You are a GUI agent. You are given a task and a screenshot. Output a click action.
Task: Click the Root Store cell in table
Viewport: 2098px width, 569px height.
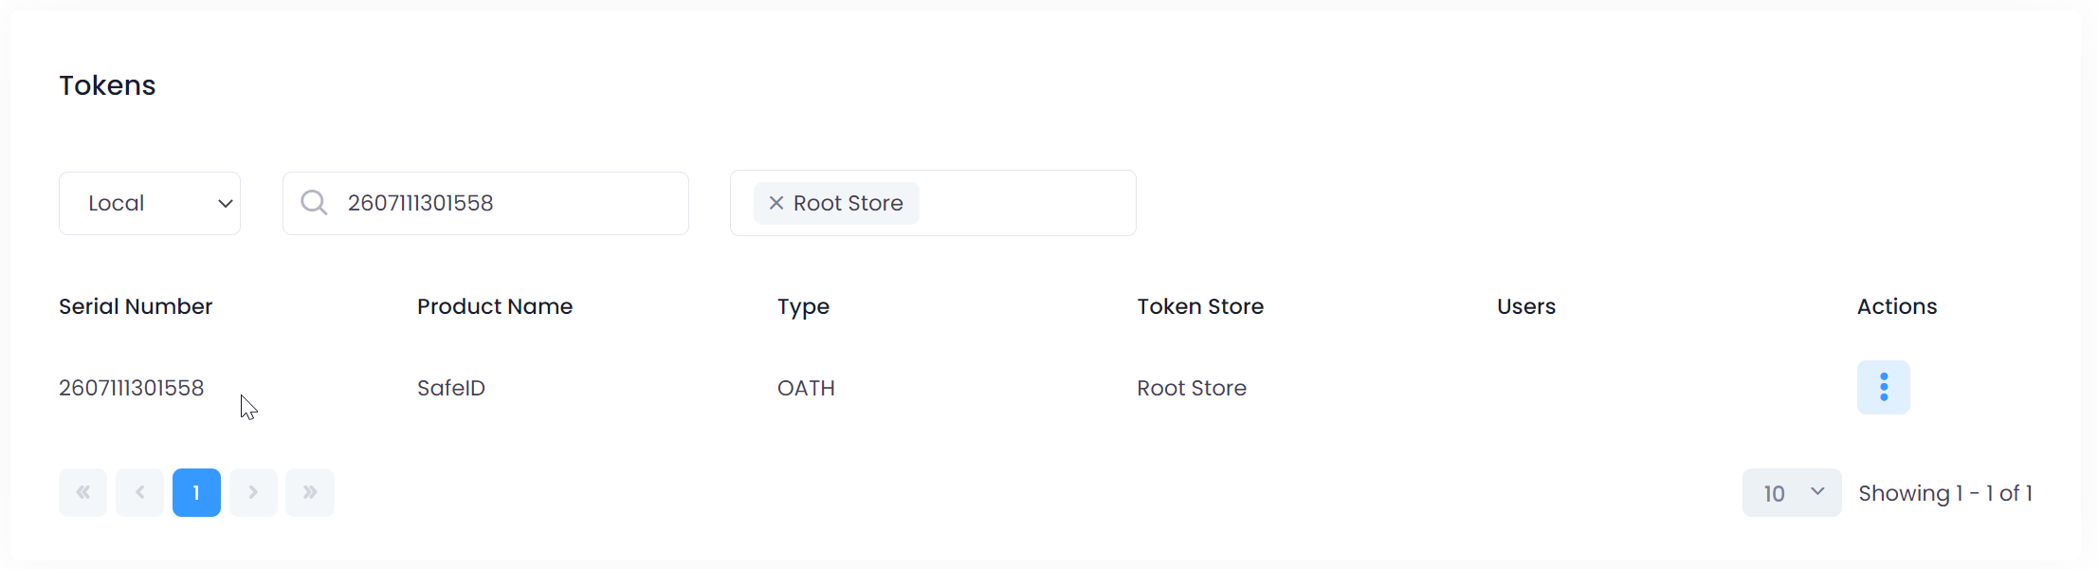point(1192,388)
